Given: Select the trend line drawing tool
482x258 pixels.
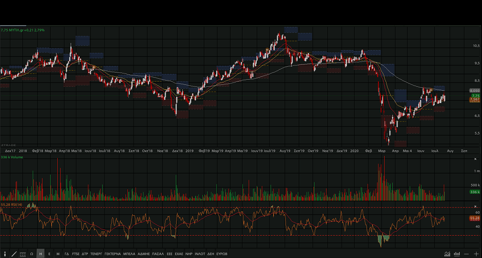Looking at the screenshot, I should pyautogui.click(x=14, y=254).
